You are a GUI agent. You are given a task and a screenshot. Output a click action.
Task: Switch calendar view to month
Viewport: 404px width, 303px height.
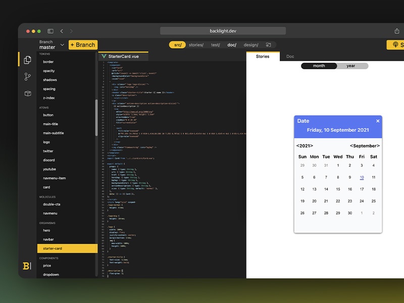click(319, 66)
